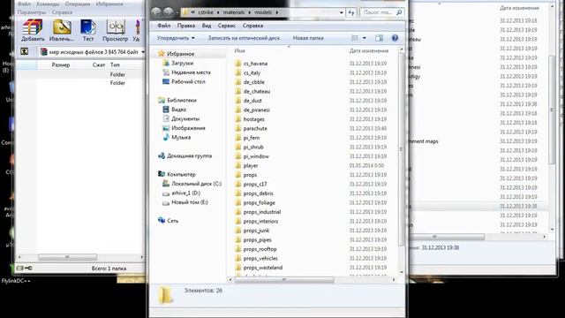Click the Explorer vertical scrollbar down arrow

click(x=402, y=273)
